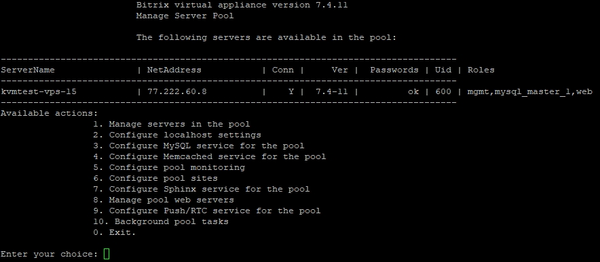Click the ServerName column header

[28, 70]
